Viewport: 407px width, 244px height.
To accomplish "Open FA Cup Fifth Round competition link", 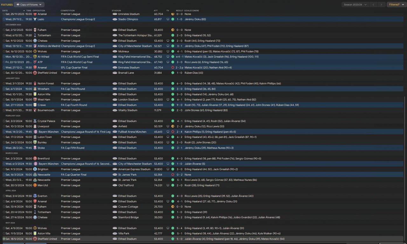I will [73, 148].
